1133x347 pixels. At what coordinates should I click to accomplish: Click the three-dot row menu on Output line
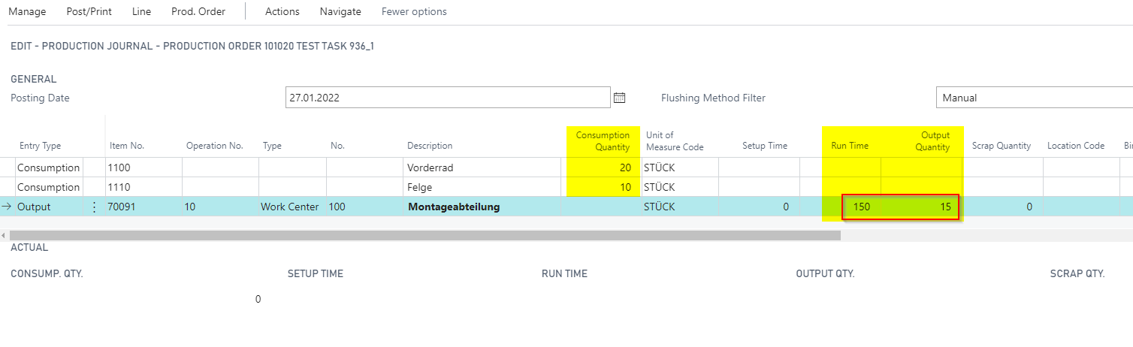94,207
